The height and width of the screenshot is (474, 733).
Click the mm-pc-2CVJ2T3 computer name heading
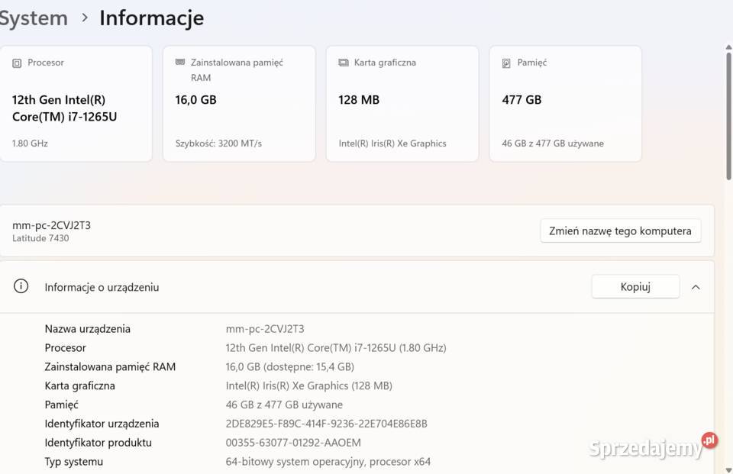tap(51, 225)
